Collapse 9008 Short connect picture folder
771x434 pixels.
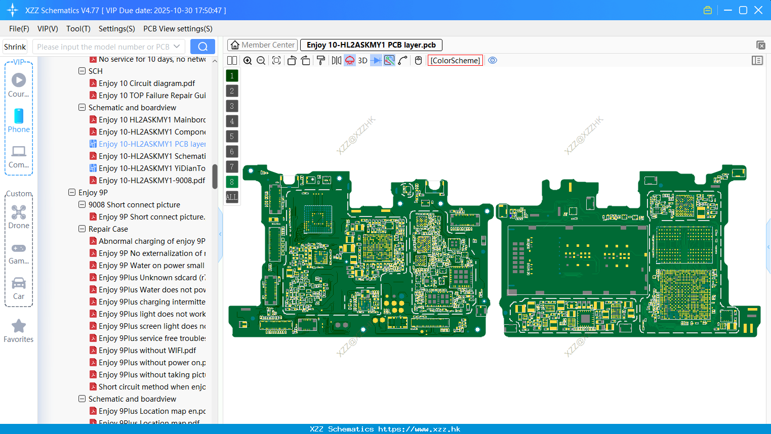click(x=82, y=205)
